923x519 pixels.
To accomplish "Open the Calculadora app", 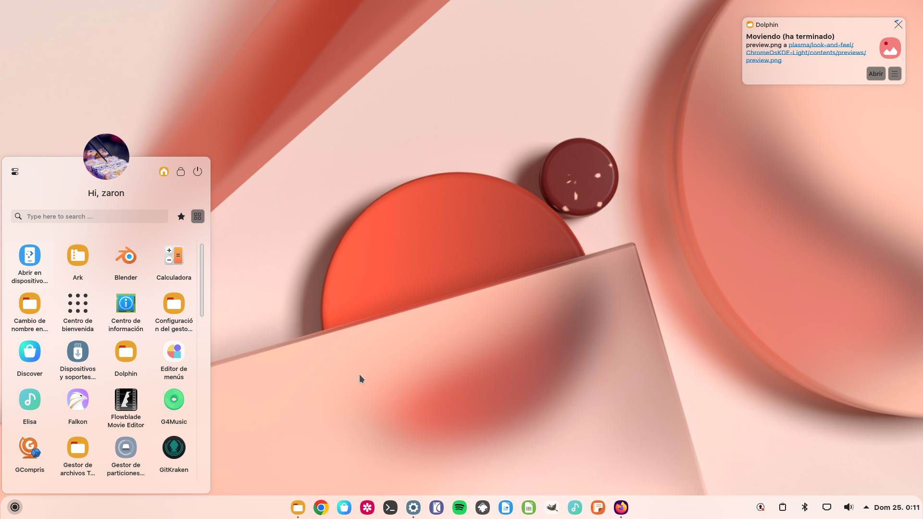I will pos(174,263).
